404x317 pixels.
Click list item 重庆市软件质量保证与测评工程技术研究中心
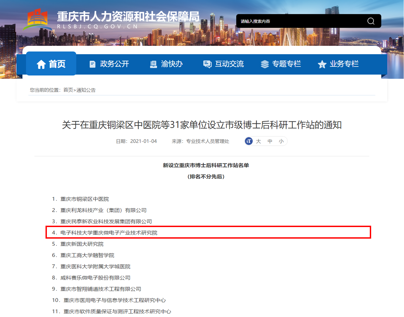(x=117, y=312)
